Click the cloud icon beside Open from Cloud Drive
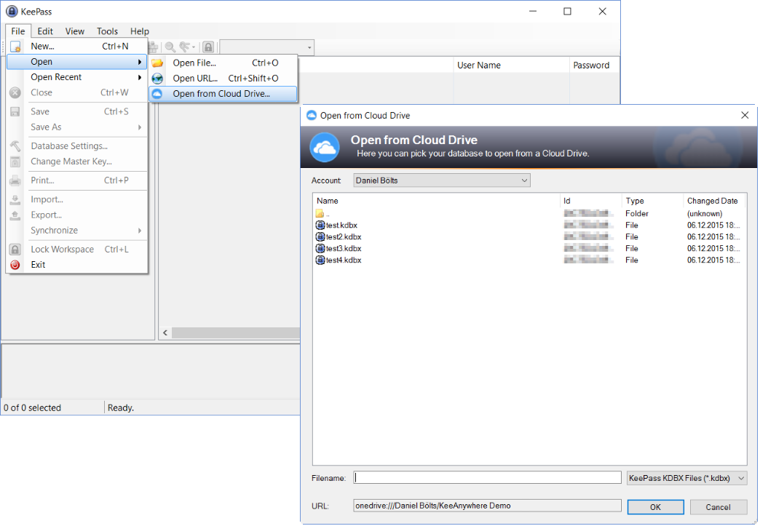 pos(157,94)
